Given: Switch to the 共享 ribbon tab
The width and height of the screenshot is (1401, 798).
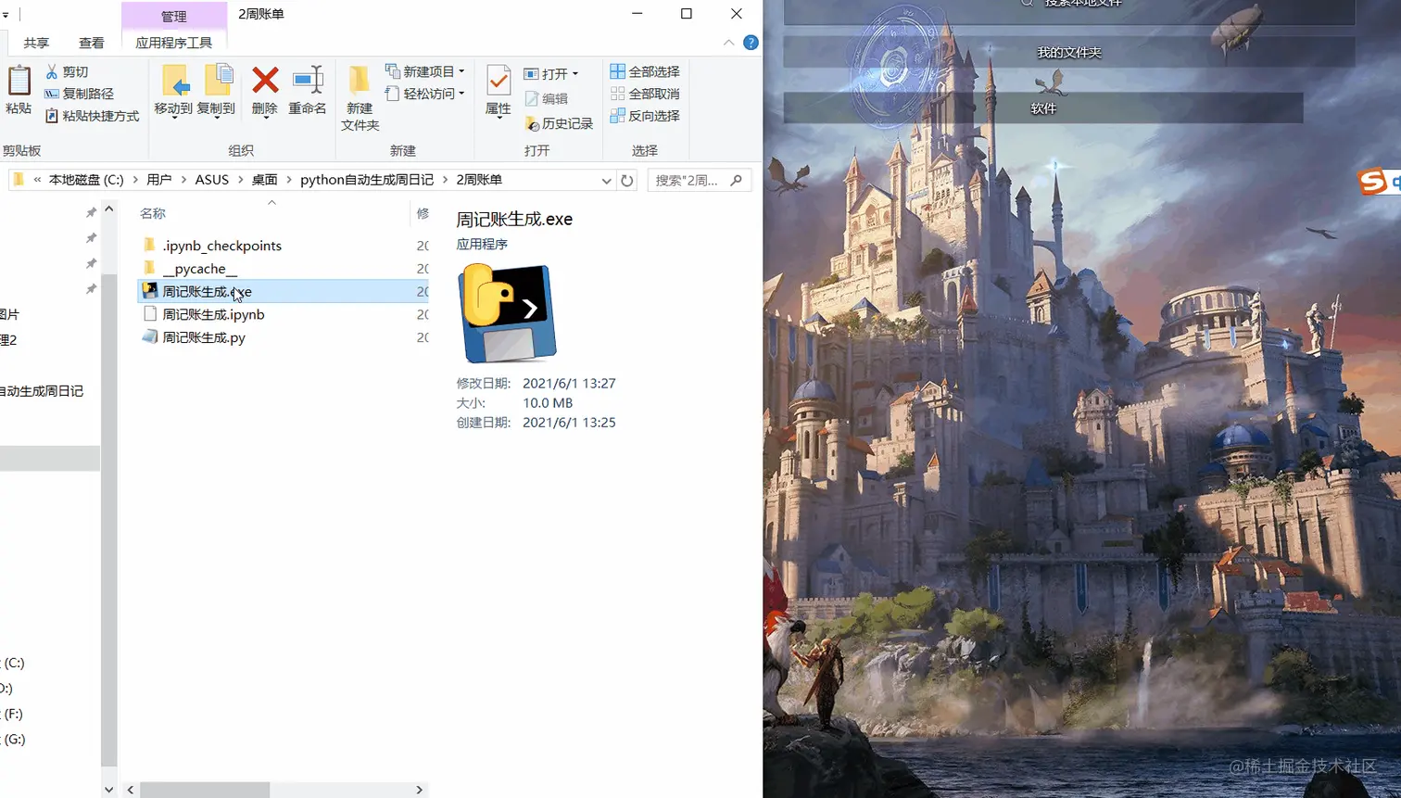Looking at the screenshot, I should pyautogui.click(x=36, y=43).
